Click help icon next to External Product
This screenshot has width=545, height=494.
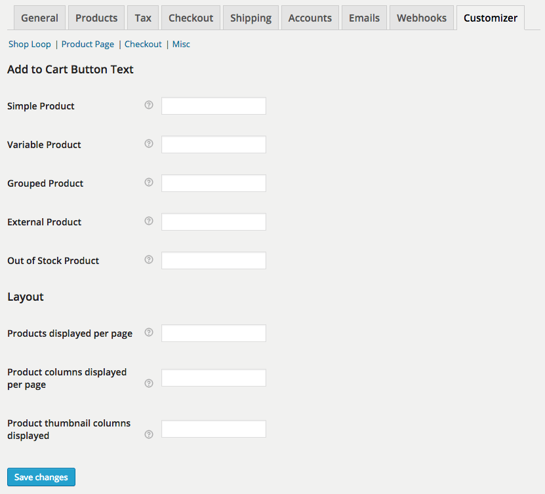(x=149, y=221)
